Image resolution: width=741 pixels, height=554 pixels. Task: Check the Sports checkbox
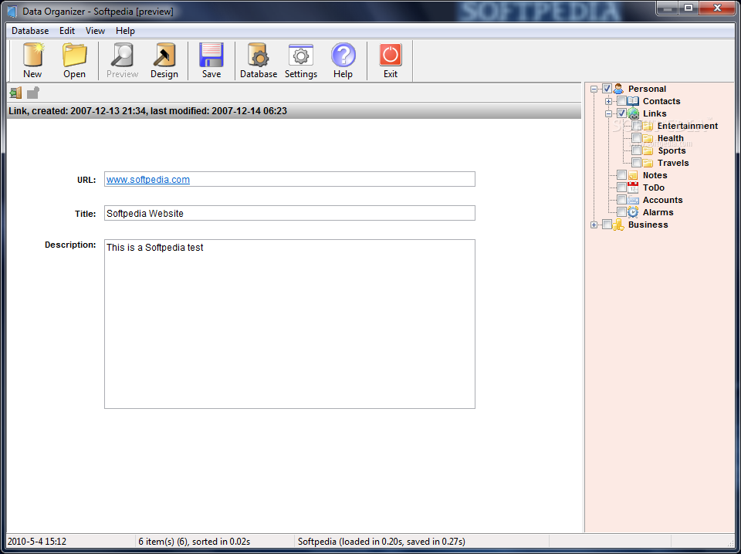637,150
